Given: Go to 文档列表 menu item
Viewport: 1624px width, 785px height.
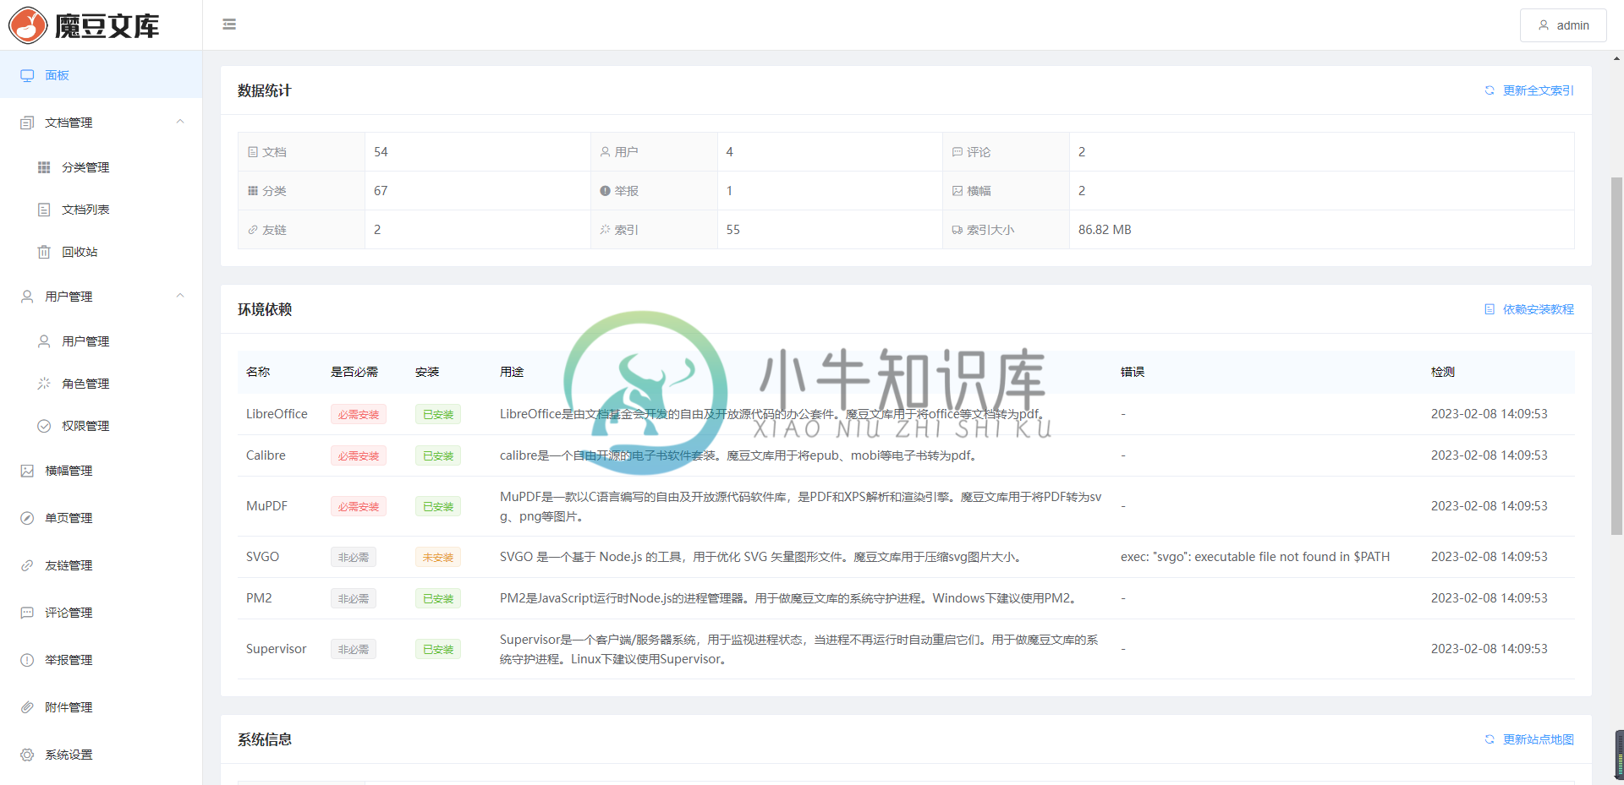Looking at the screenshot, I should tap(101, 210).
